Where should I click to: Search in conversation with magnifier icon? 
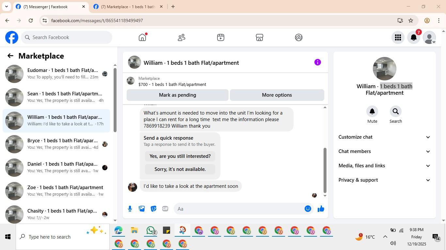(396, 112)
